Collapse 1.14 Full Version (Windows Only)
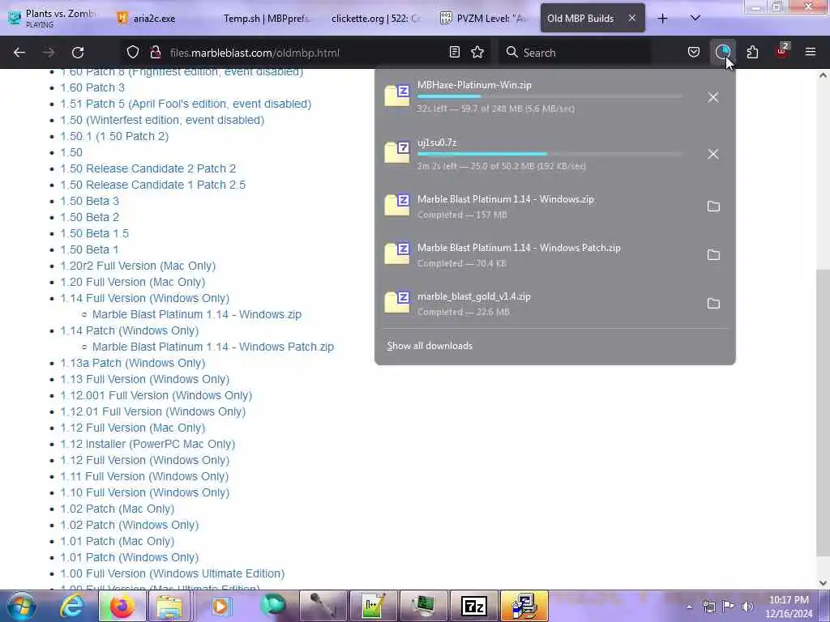830x622 pixels. (144, 298)
